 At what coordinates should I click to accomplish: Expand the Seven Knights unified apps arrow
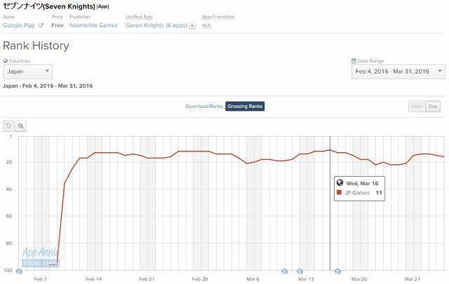[x=192, y=26]
